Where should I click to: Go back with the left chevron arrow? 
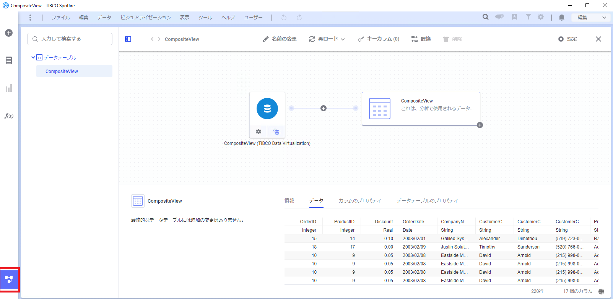point(152,39)
